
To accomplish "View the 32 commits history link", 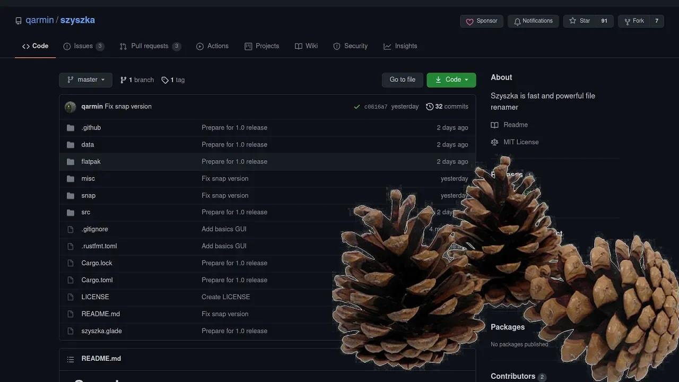I will pyautogui.click(x=447, y=107).
